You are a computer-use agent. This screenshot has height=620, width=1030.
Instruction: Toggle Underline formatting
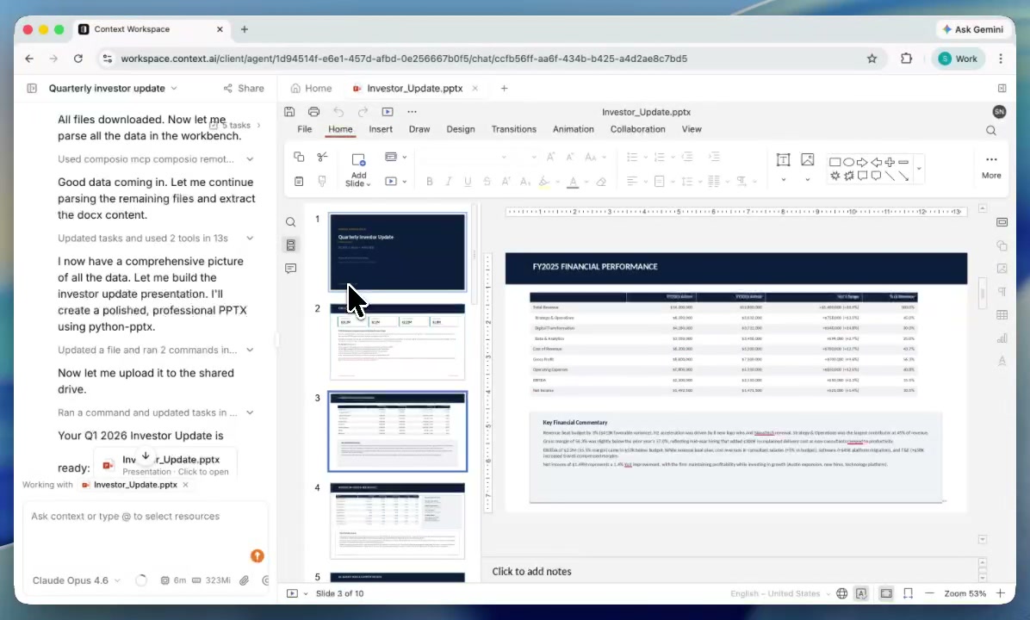468,182
